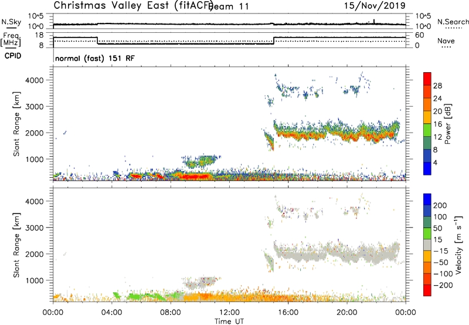Click the "3000" tick of the velocity panel
Viewport: 469px width, 325px height.
(35, 228)
